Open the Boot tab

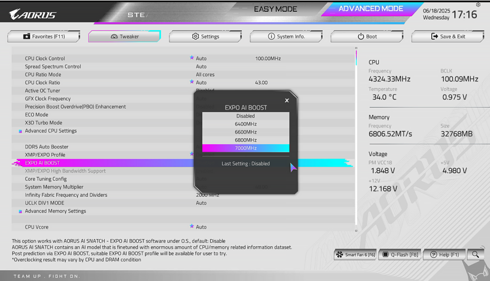click(367, 36)
